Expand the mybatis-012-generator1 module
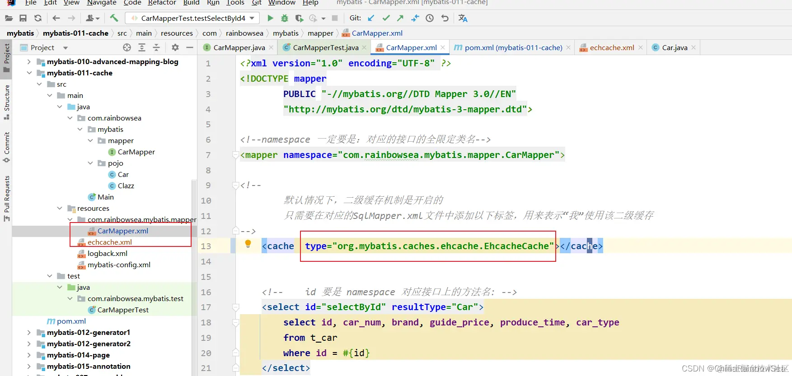The width and height of the screenshot is (792, 376). (29, 332)
